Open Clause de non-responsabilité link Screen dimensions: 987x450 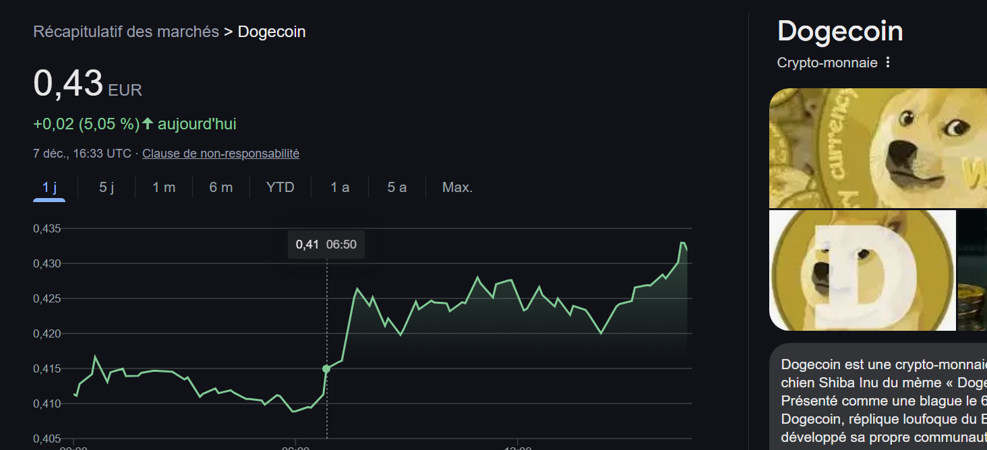click(x=220, y=154)
